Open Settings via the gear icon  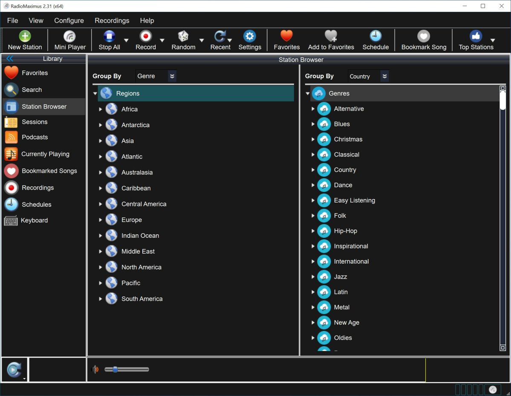point(250,36)
